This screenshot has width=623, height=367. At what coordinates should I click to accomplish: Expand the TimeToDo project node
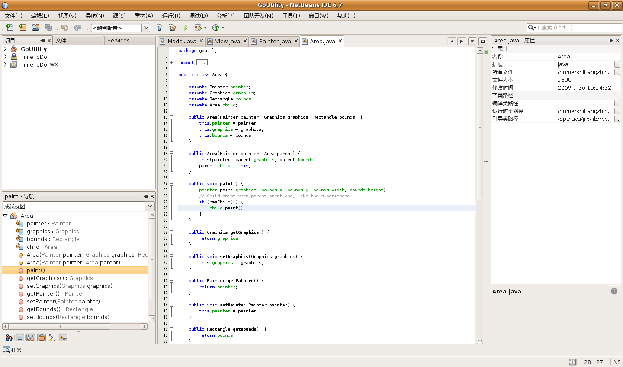[5, 57]
